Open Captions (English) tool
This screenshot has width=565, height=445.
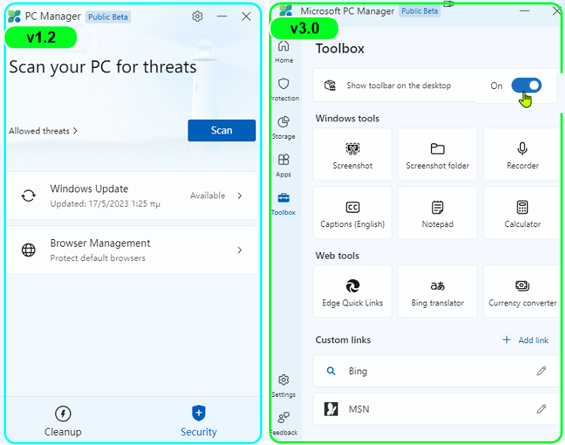353,213
